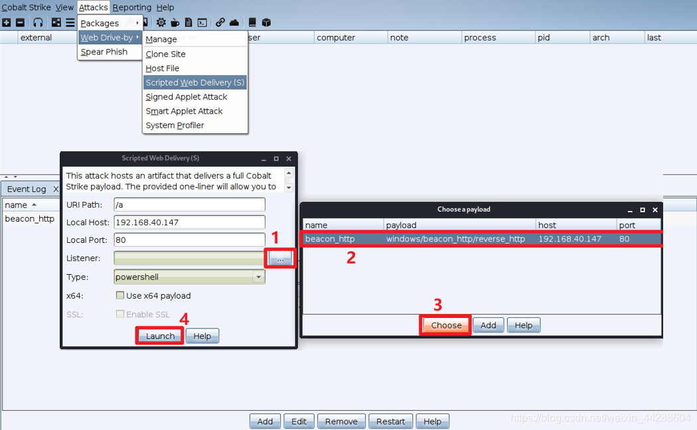
Task: Click the Choose button
Action: [446, 325]
